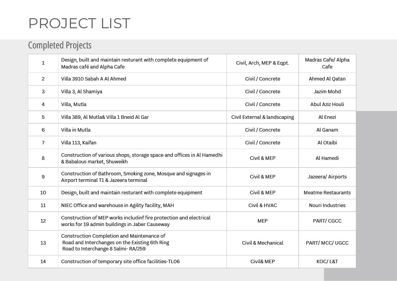Select the Civil & HVAC scope cell

tap(262, 206)
